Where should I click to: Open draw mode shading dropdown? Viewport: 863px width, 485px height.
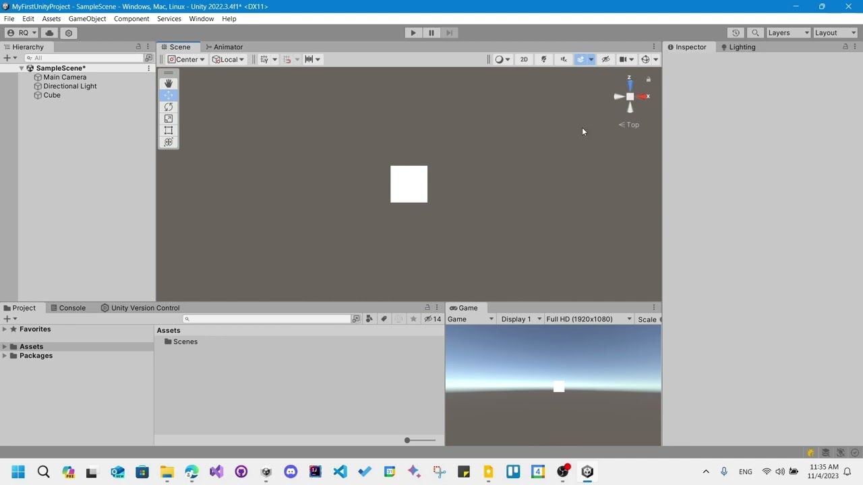click(x=502, y=59)
